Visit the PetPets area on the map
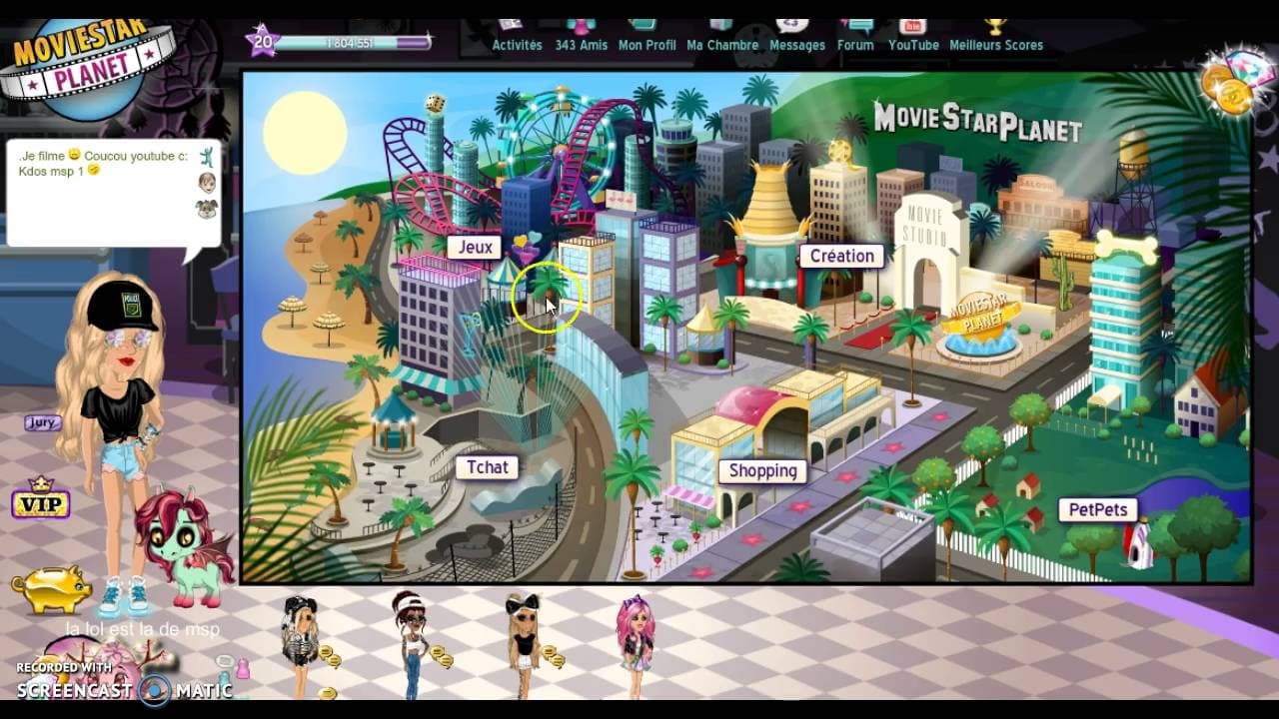Screen dimensions: 1279x719 (x=1097, y=509)
